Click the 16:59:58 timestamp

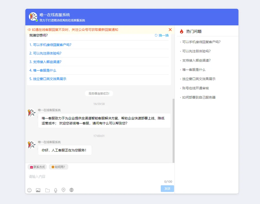[x=99, y=104]
